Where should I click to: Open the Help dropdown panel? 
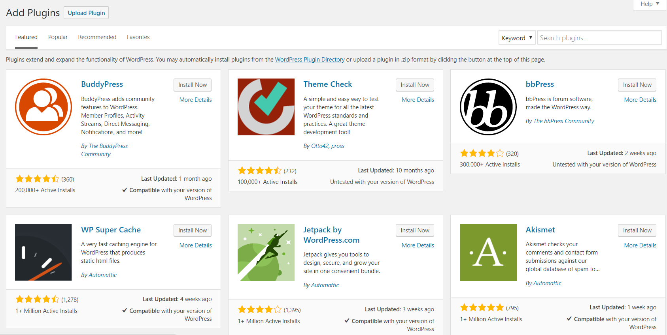pos(650,4)
